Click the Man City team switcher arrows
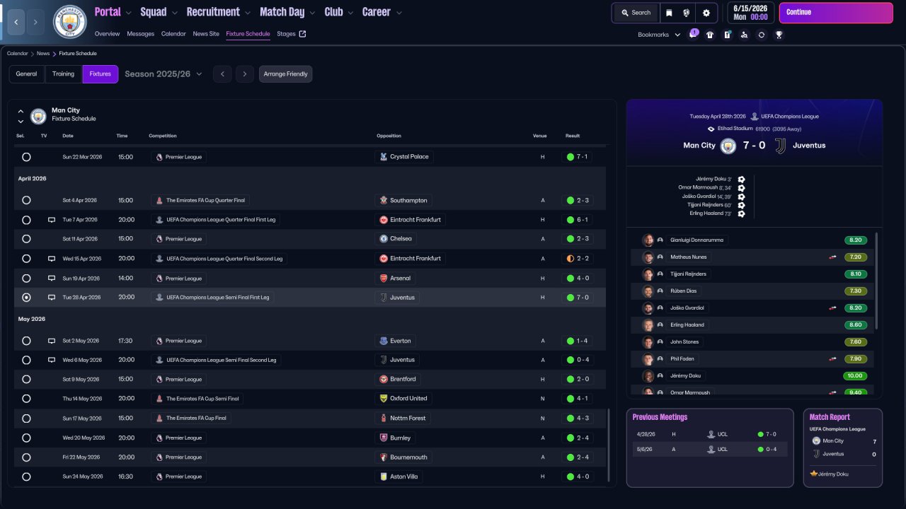The image size is (906, 509). click(x=21, y=116)
